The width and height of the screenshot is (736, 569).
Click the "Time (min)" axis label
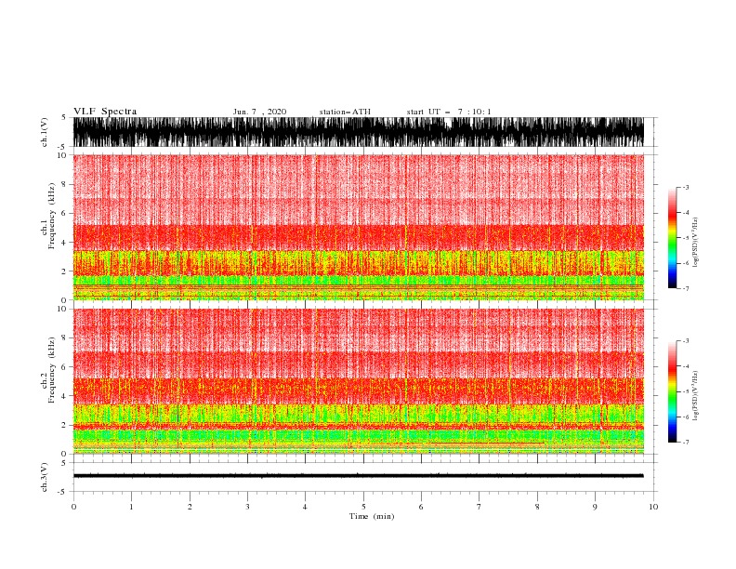[372, 516]
